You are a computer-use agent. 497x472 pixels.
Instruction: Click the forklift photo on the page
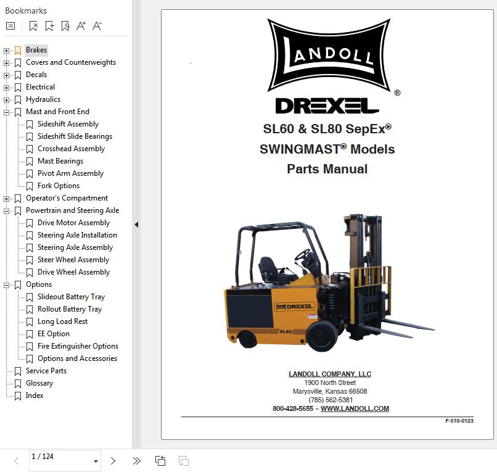[x=329, y=283]
